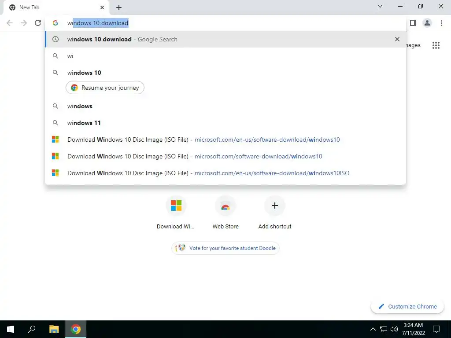Viewport: 451px width, 338px height.
Task: Open the network tray icon
Action: click(x=384, y=329)
